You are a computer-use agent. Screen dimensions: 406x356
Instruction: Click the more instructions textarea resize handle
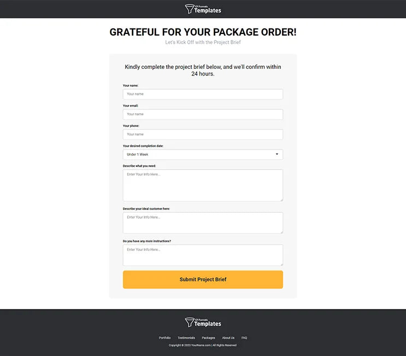(281, 264)
